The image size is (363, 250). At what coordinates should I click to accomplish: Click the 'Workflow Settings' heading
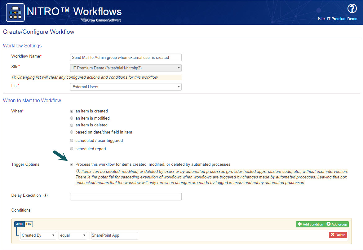coord(22,46)
